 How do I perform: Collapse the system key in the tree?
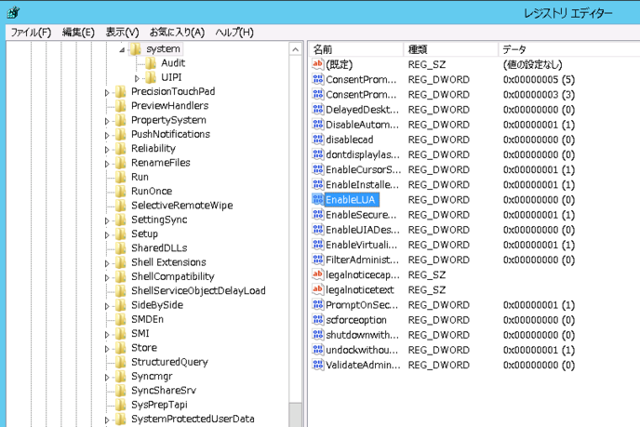coord(122,50)
